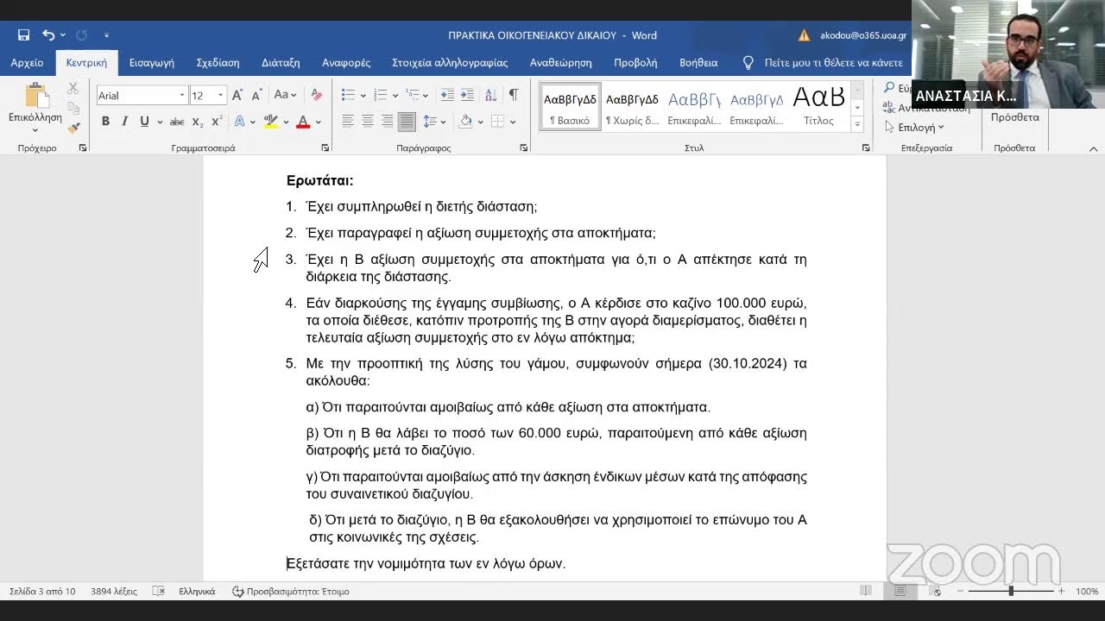
Task: Apply the Τίτλος style
Action: click(x=818, y=107)
